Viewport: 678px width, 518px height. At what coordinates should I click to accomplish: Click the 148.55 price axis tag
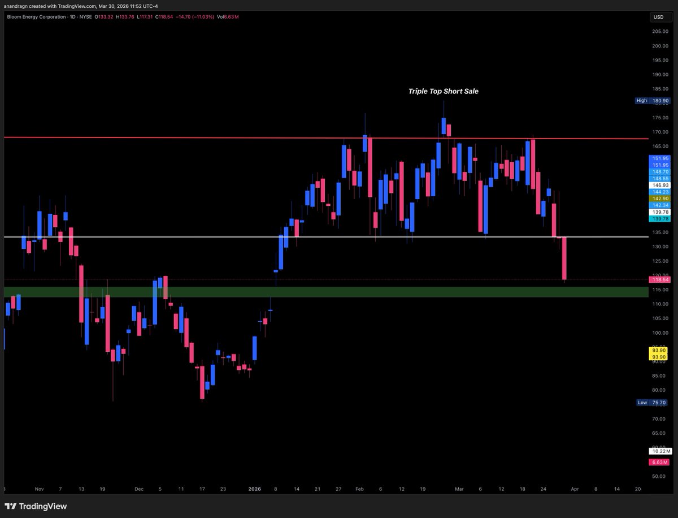(x=660, y=178)
